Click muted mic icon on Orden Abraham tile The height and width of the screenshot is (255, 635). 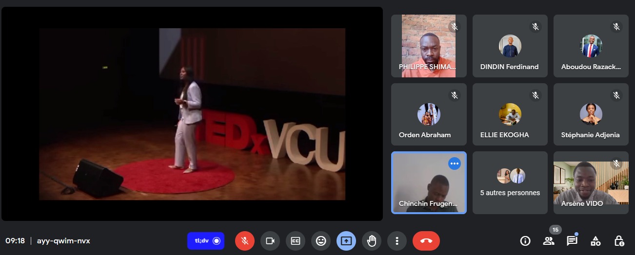pyautogui.click(x=455, y=95)
